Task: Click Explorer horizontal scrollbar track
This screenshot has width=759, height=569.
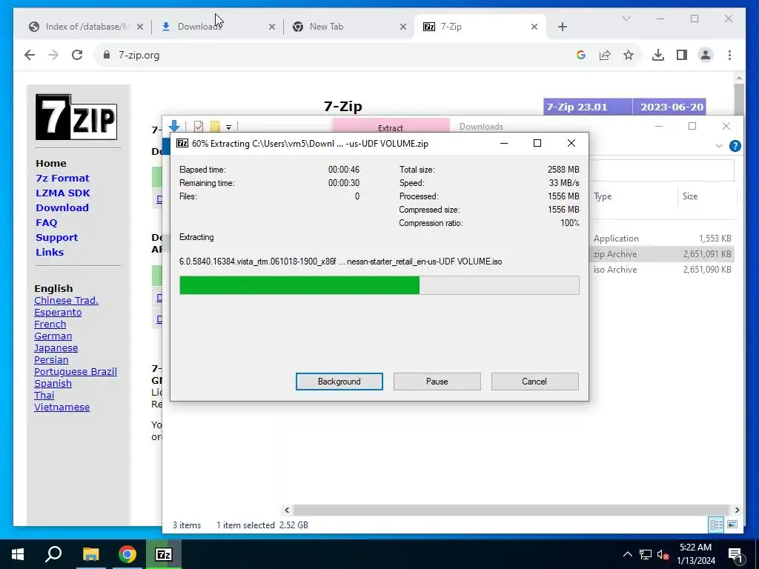Action: (x=511, y=510)
